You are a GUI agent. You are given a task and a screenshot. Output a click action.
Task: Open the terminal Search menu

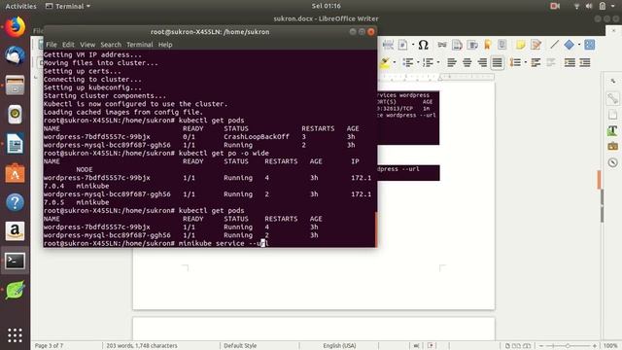[111, 45]
